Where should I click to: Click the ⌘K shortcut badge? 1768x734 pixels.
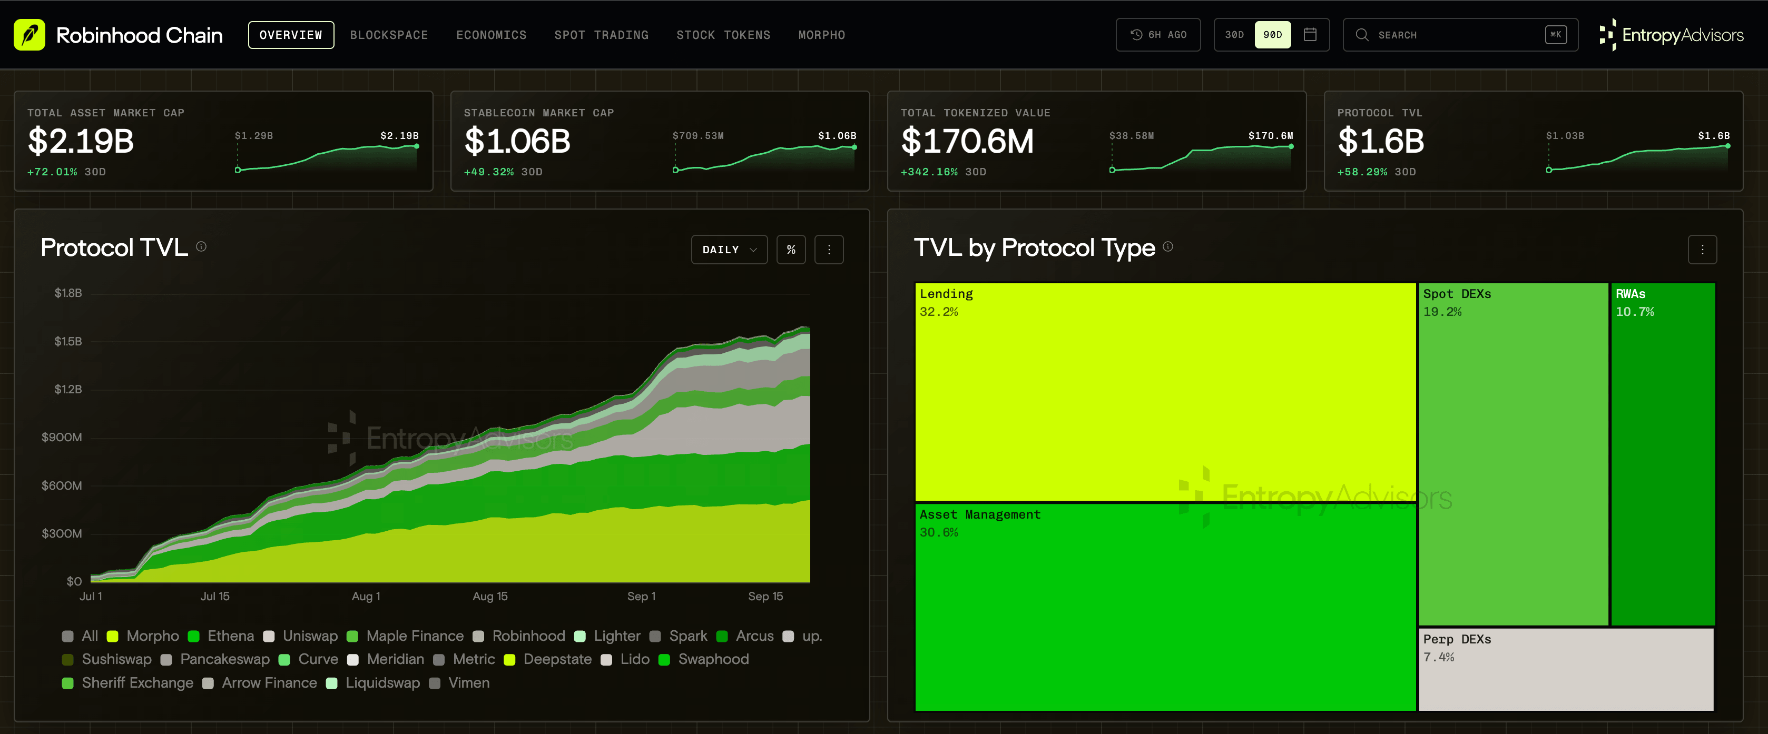1556,35
